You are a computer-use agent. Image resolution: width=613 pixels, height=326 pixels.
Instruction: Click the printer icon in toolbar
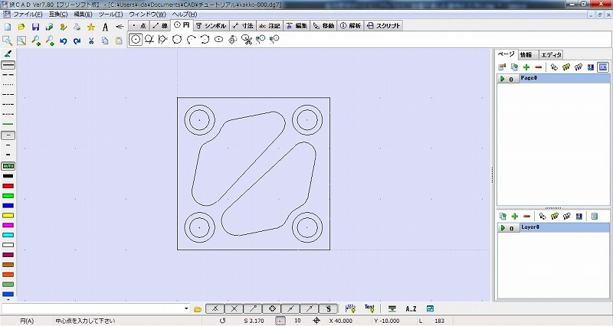(77, 26)
